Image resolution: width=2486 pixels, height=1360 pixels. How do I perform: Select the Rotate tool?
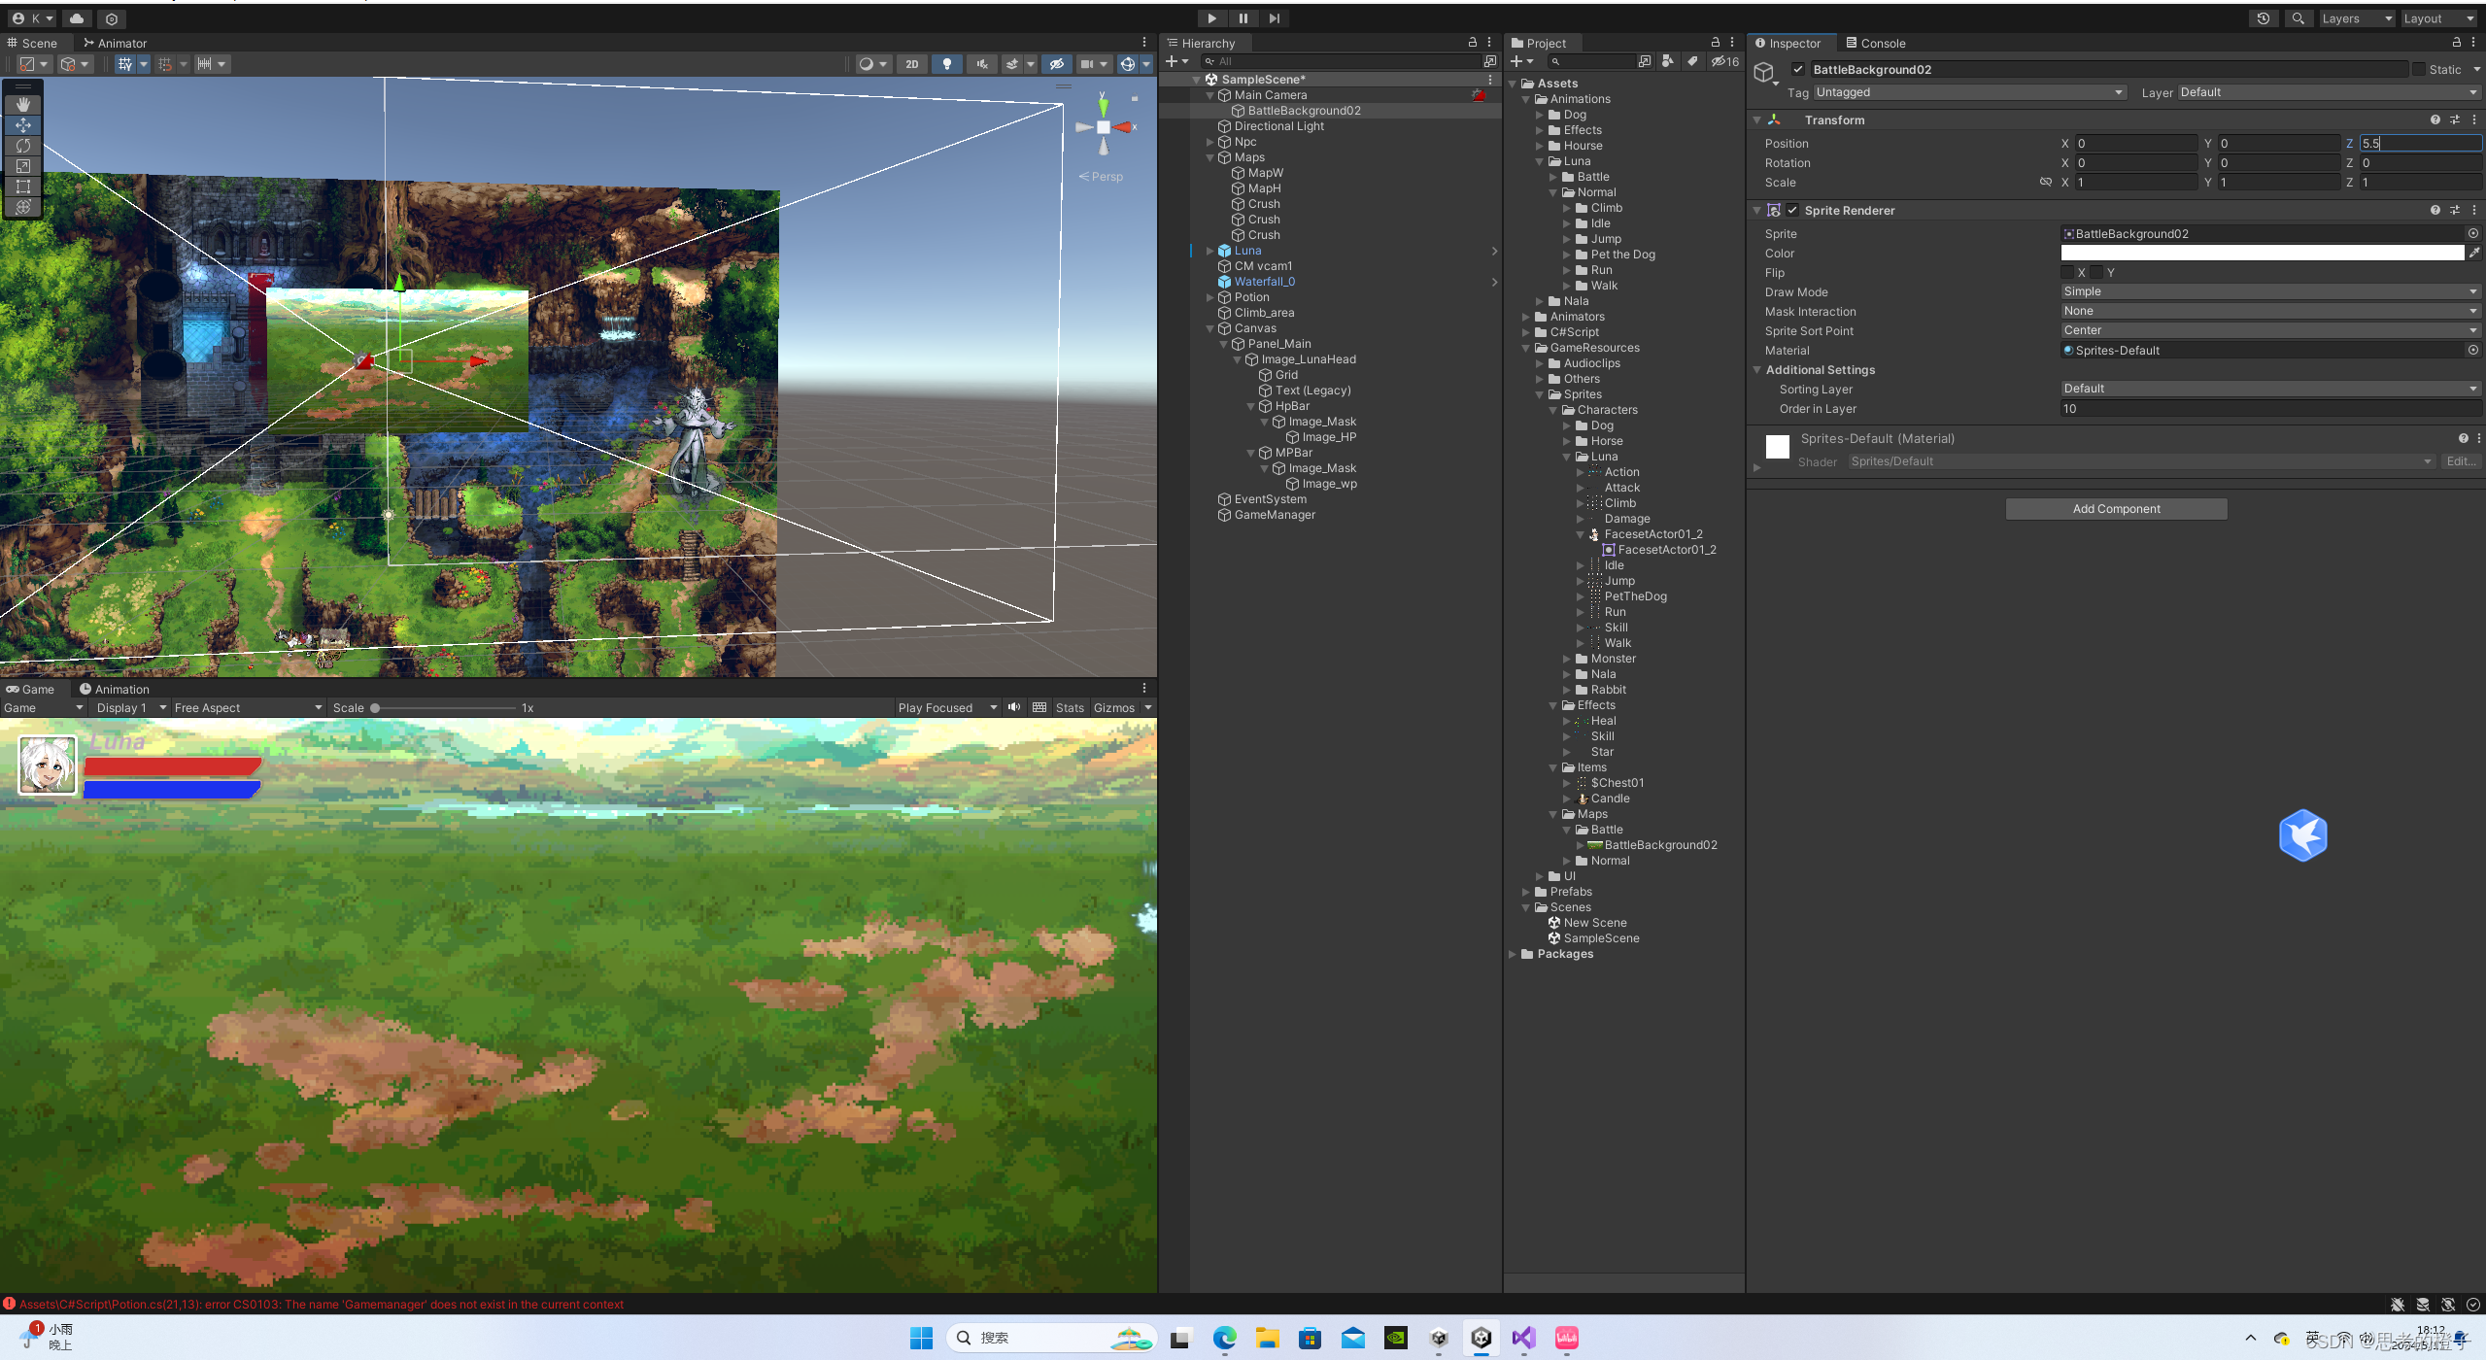pyautogui.click(x=23, y=146)
